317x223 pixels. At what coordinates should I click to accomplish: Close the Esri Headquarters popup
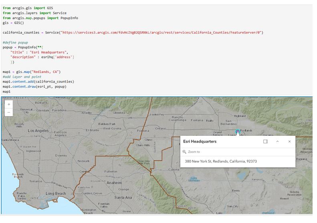coord(289,142)
